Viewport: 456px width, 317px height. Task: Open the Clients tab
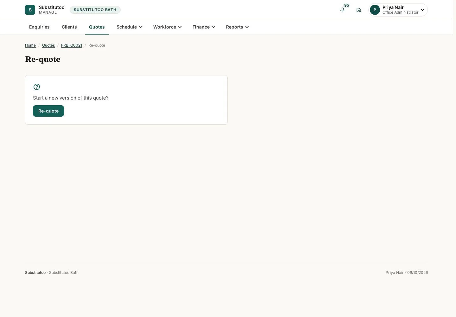point(69,27)
